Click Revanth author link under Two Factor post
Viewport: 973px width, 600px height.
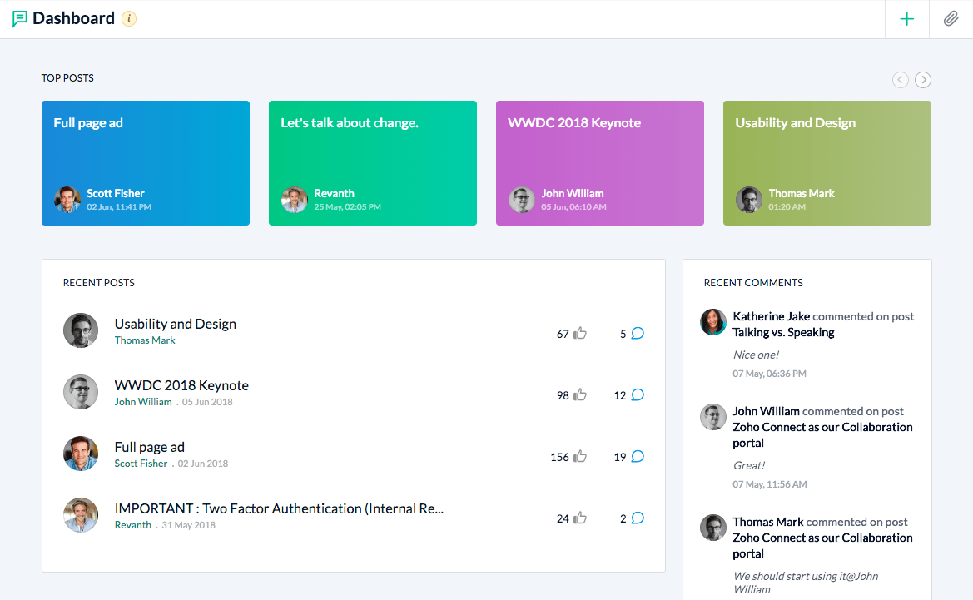[133, 524]
